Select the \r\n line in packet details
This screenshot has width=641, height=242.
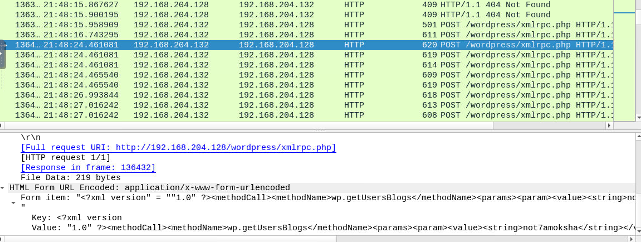[31, 138]
